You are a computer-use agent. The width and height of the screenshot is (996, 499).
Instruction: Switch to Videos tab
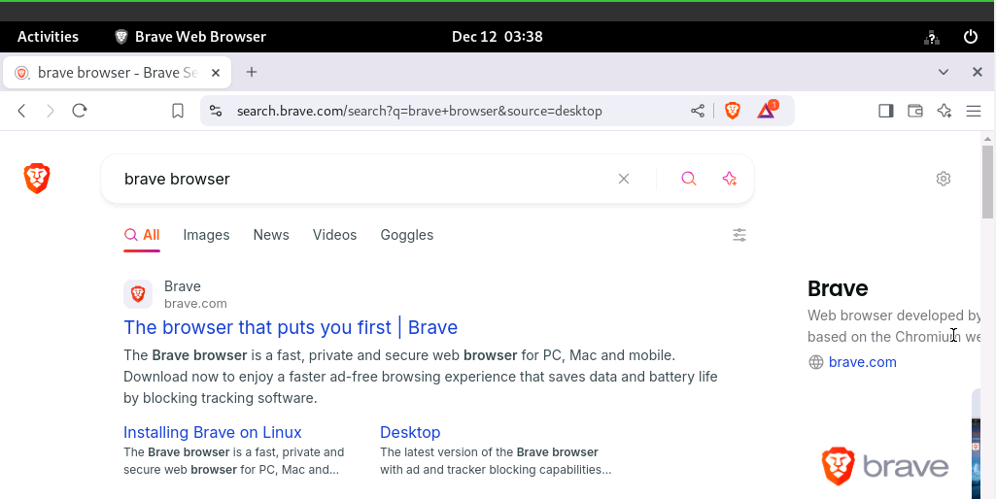coord(334,235)
